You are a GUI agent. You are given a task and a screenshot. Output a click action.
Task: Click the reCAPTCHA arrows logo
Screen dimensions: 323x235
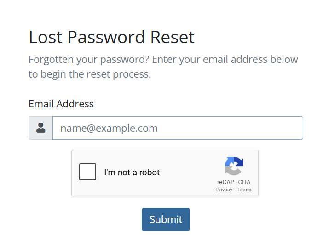click(x=234, y=166)
